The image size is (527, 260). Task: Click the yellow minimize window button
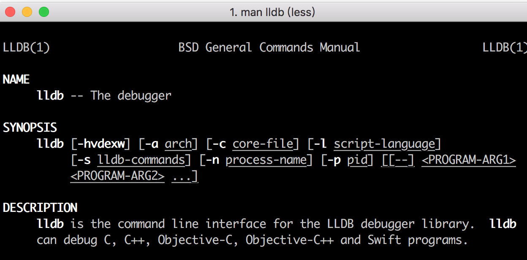pos(27,12)
